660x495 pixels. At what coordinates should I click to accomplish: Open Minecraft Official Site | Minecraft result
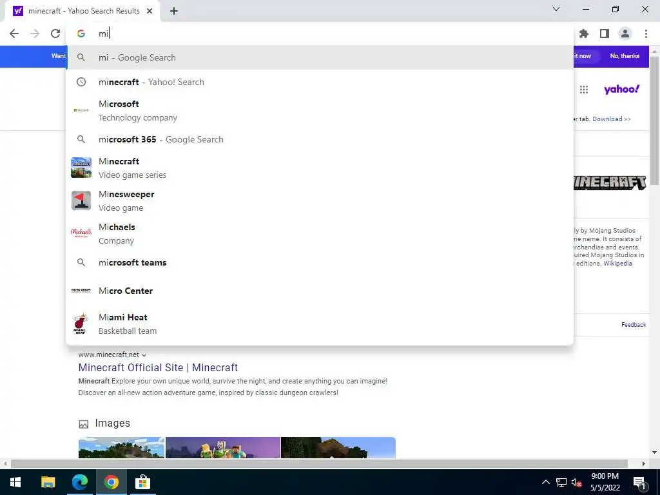tap(158, 367)
